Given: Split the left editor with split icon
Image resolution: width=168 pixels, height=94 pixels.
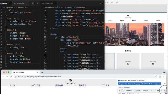Looking at the screenshot, I should [x=33, y=3].
